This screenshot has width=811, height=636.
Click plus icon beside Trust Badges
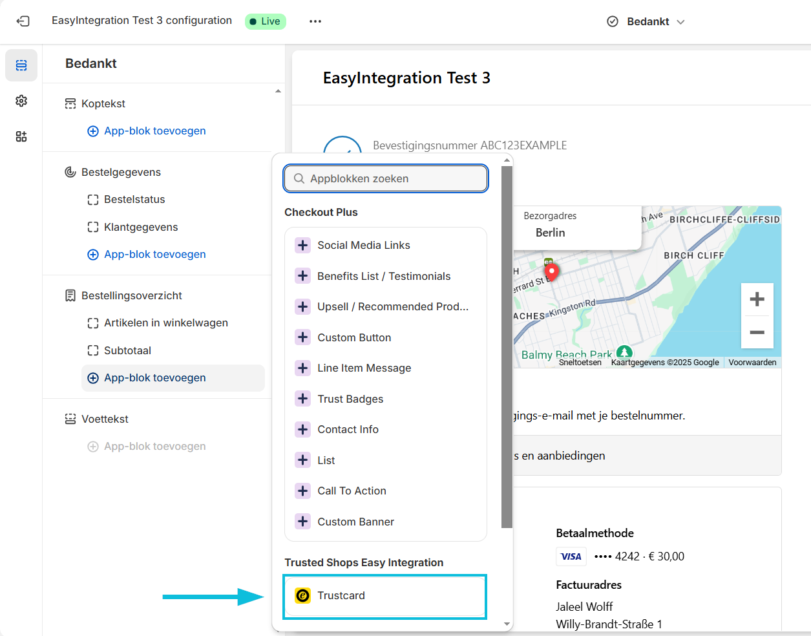302,399
